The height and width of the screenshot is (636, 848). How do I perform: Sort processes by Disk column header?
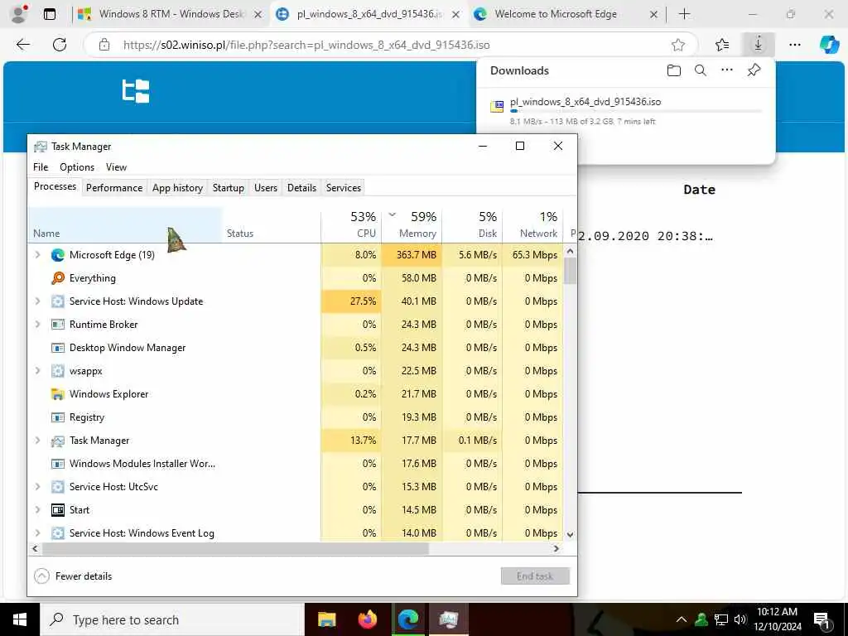(x=473, y=224)
